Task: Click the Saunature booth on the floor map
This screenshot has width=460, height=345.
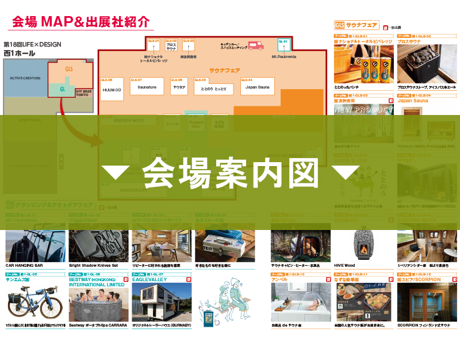Action: click(x=147, y=86)
